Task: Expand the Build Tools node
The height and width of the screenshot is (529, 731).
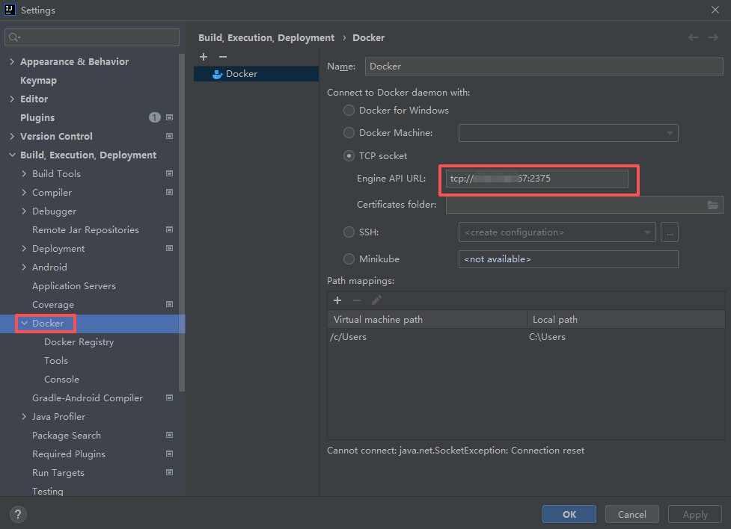Action: pyautogui.click(x=24, y=173)
